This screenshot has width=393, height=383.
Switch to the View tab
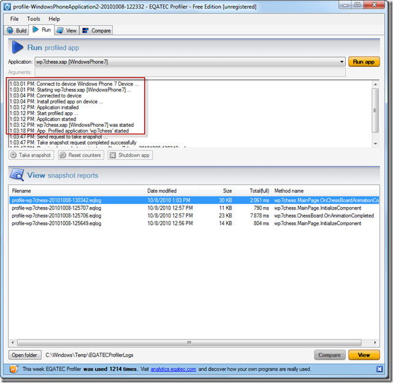click(67, 30)
